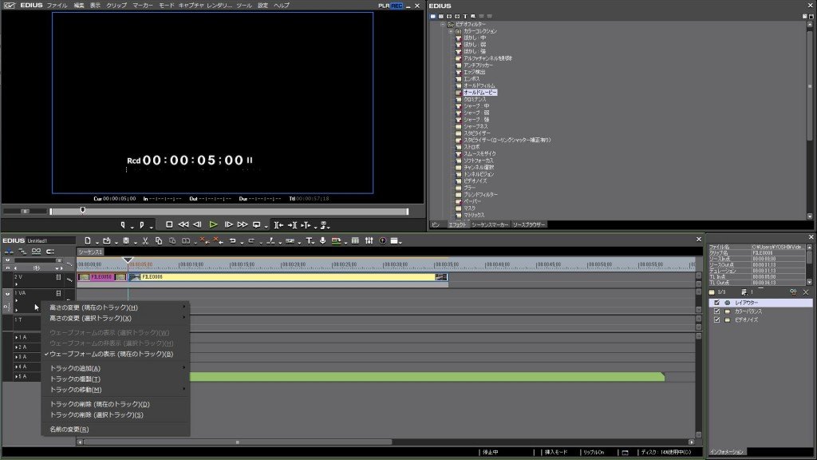The image size is (817, 460).
Task: Set the In point marker icon
Action: [123, 224]
